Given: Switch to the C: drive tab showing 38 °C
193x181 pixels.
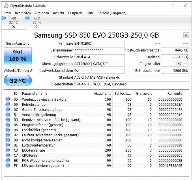Looking at the screenshot, I should point(37,22).
